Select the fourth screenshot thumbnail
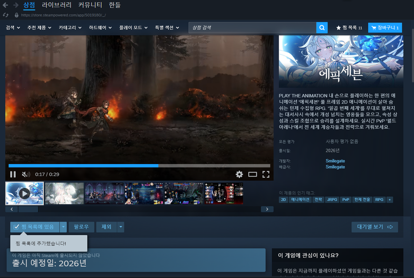The image size is (414, 278). pyautogui.click(x=144, y=193)
